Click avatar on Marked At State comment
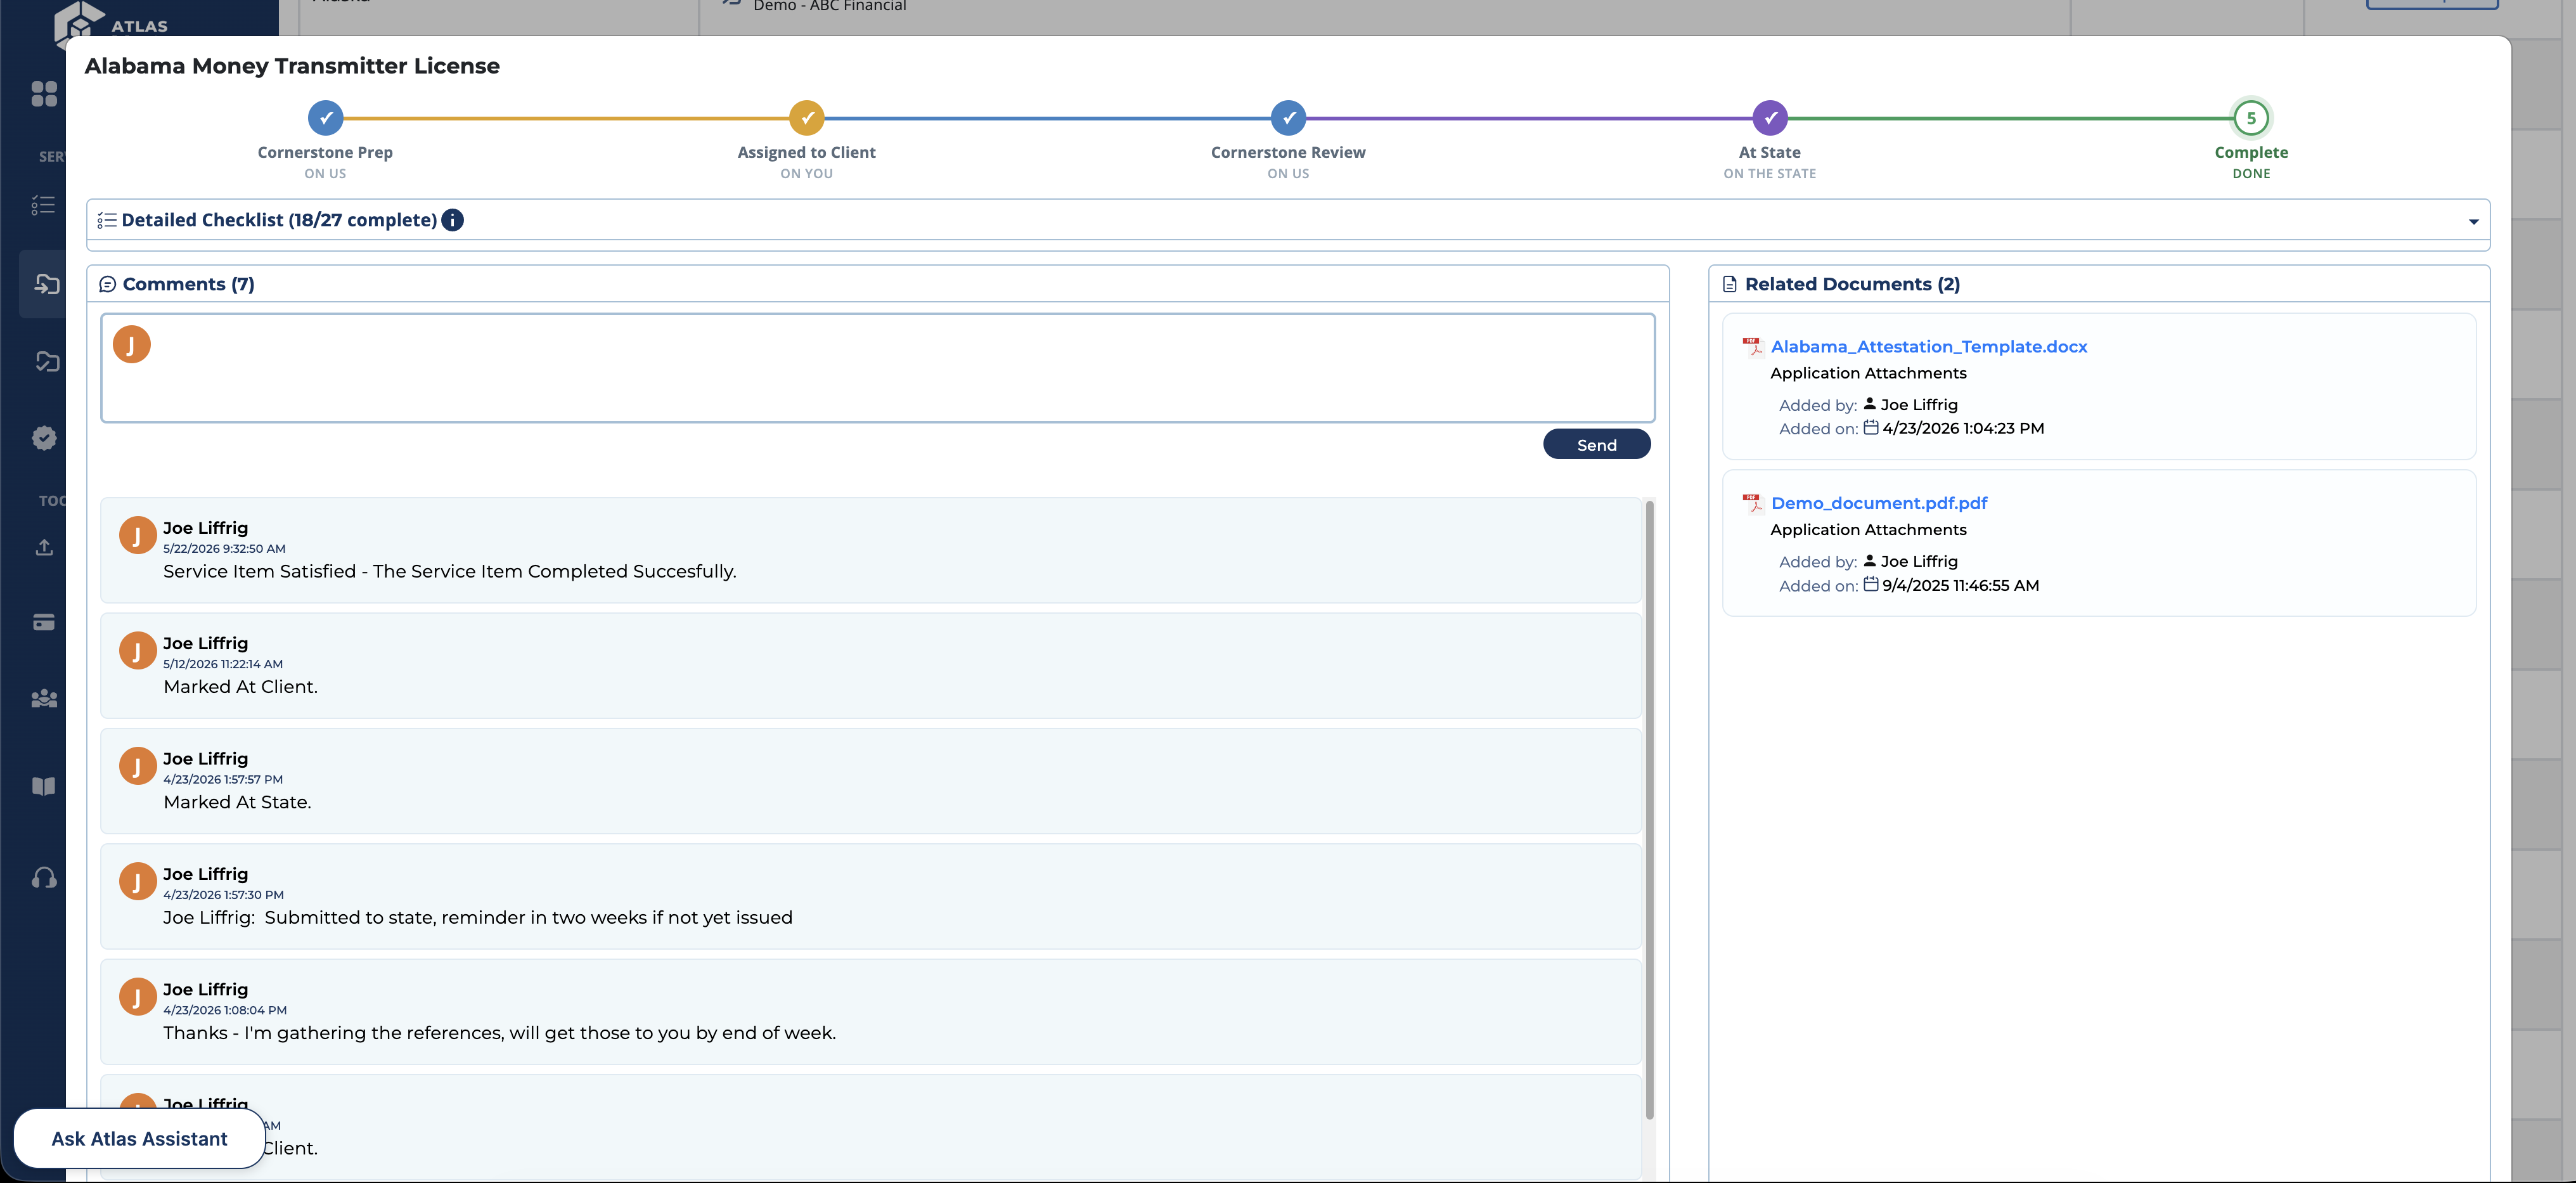The width and height of the screenshot is (2576, 1183). coord(138,766)
